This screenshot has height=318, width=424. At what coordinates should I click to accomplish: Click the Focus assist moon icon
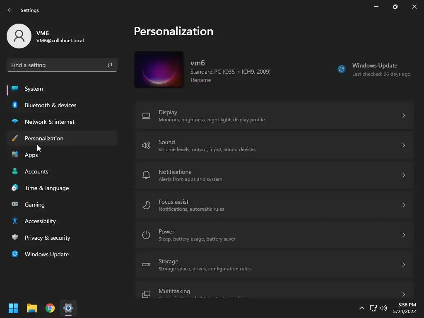[146, 205]
